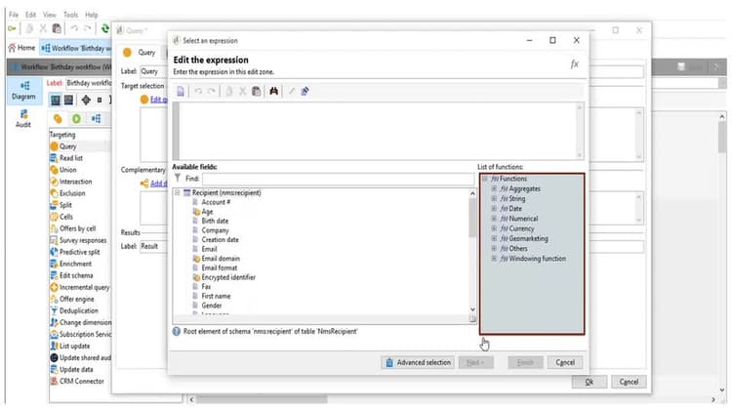Expand the Windowing function node
This screenshot has height=411, width=732.
point(494,259)
